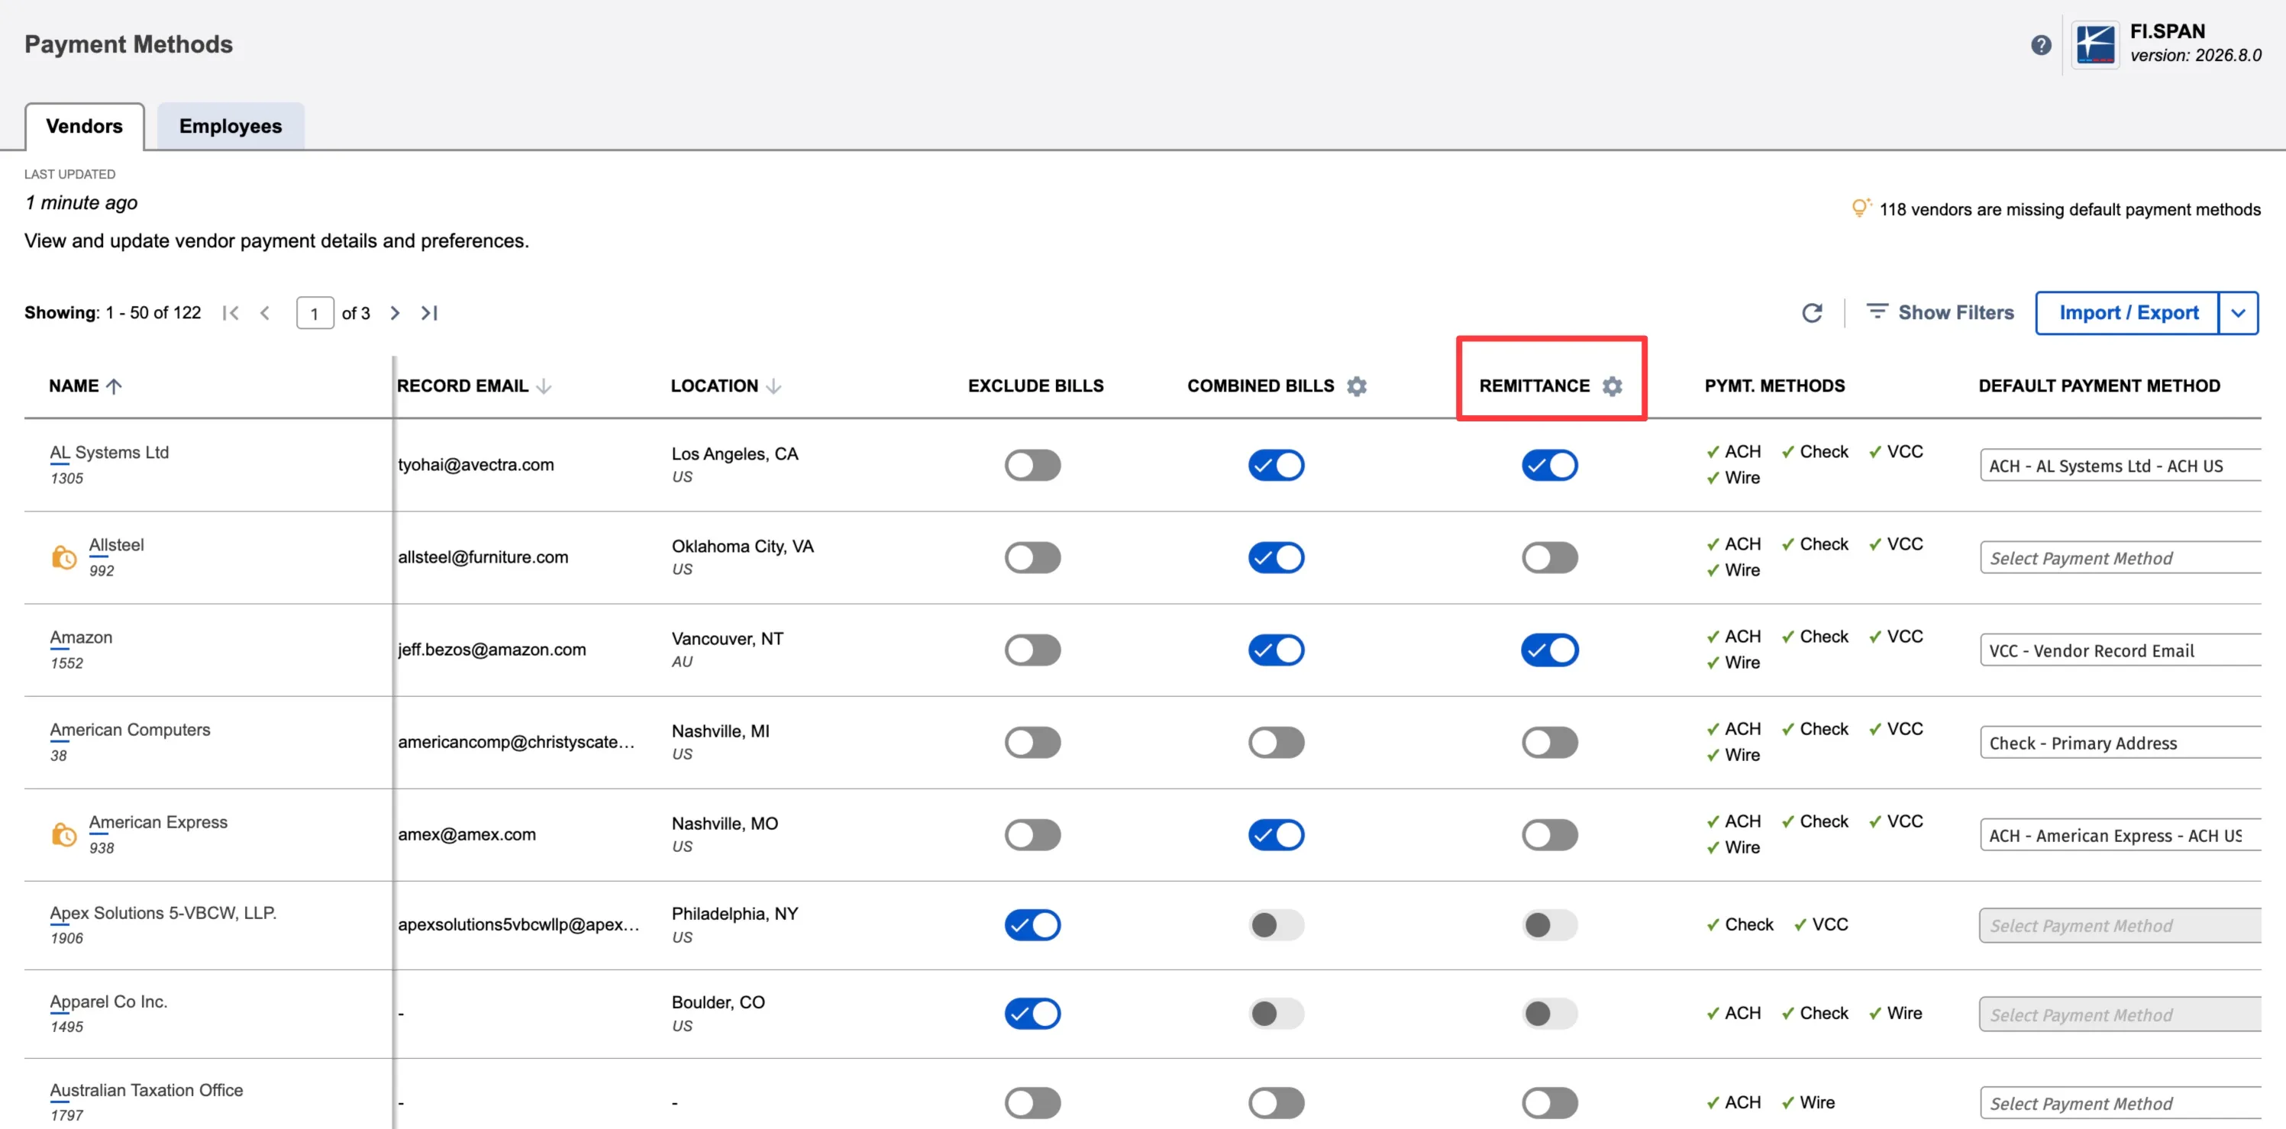Sort by Record Email arrow
2286x1129 pixels.
point(544,385)
